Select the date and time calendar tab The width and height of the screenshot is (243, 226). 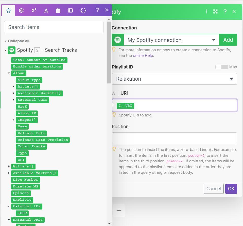point(58,10)
